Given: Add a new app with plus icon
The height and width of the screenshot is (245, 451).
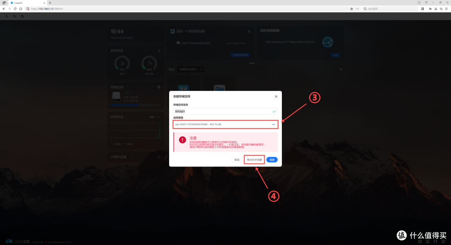Looking at the screenshot, I should point(341,69).
